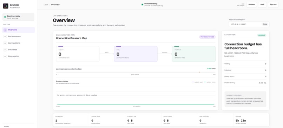
Task: Select the POOL pool connections card
Action: click(136, 54)
